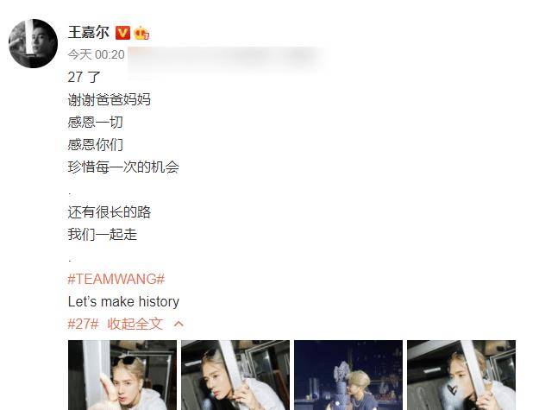Open the 王嘉尔 profile avatar
This screenshot has width=545, height=410.
click(x=33, y=43)
